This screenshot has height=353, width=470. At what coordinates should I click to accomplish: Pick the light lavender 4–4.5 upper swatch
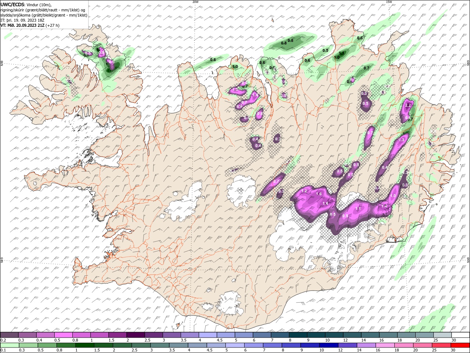208,335
